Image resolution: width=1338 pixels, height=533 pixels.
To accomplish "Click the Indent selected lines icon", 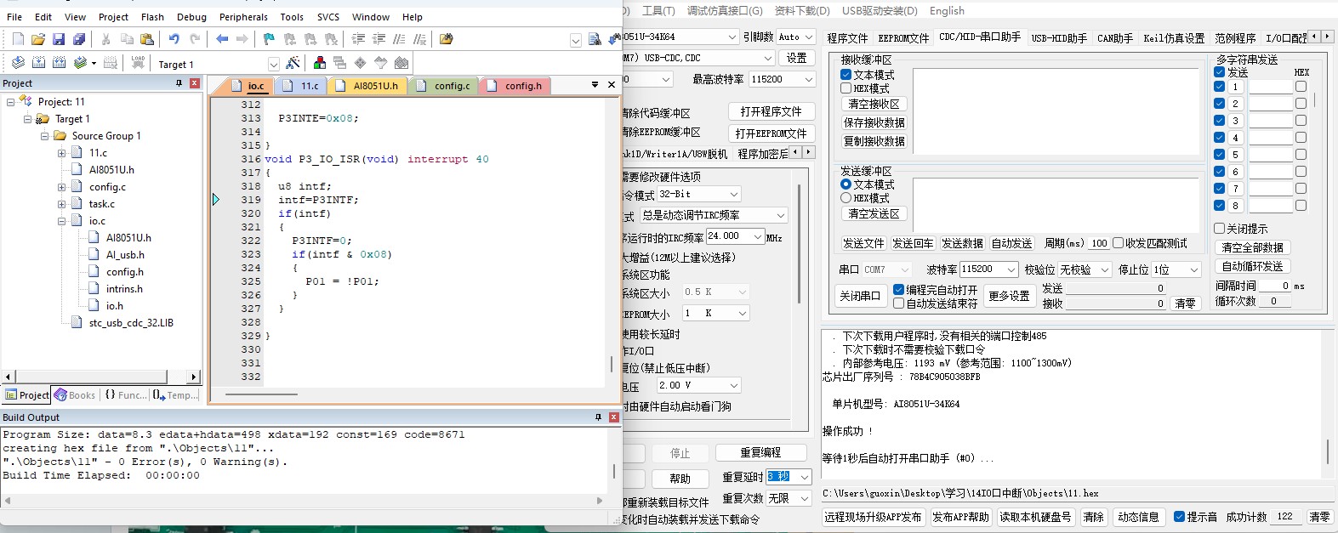I will 358,39.
